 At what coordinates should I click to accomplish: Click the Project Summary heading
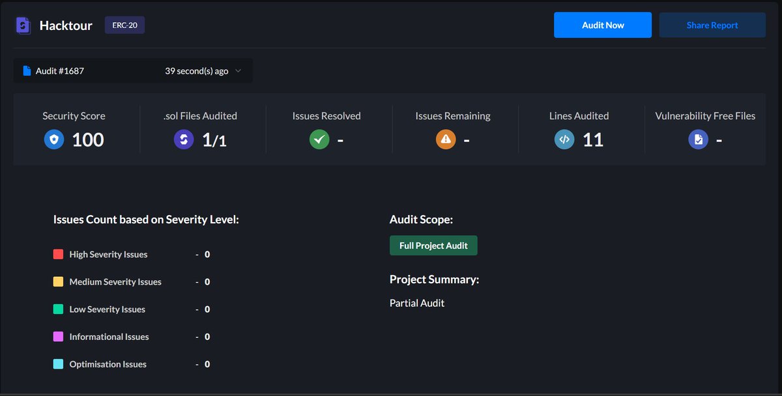point(435,279)
